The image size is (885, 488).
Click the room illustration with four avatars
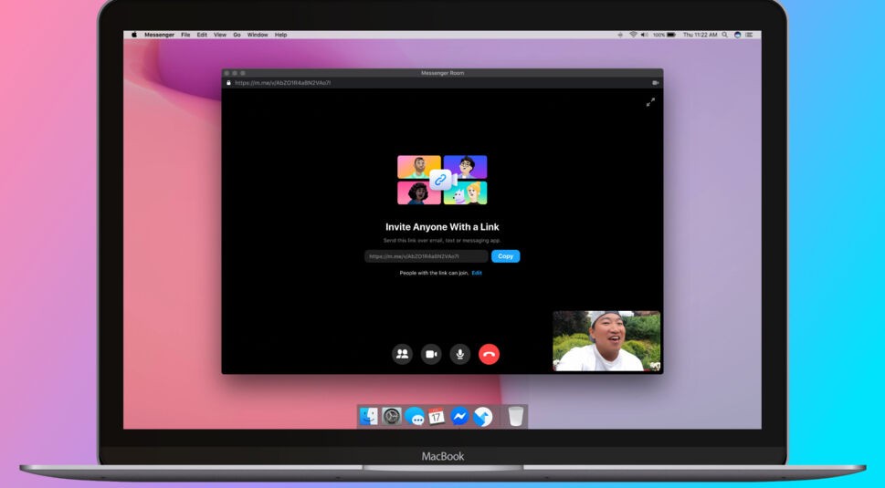pos(442,180)
